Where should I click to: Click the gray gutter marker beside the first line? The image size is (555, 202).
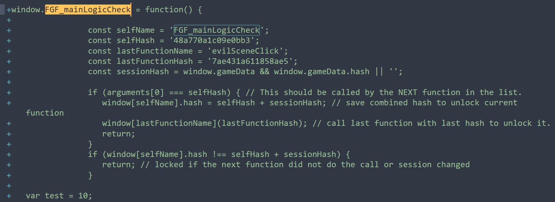[x=2, y=10]
